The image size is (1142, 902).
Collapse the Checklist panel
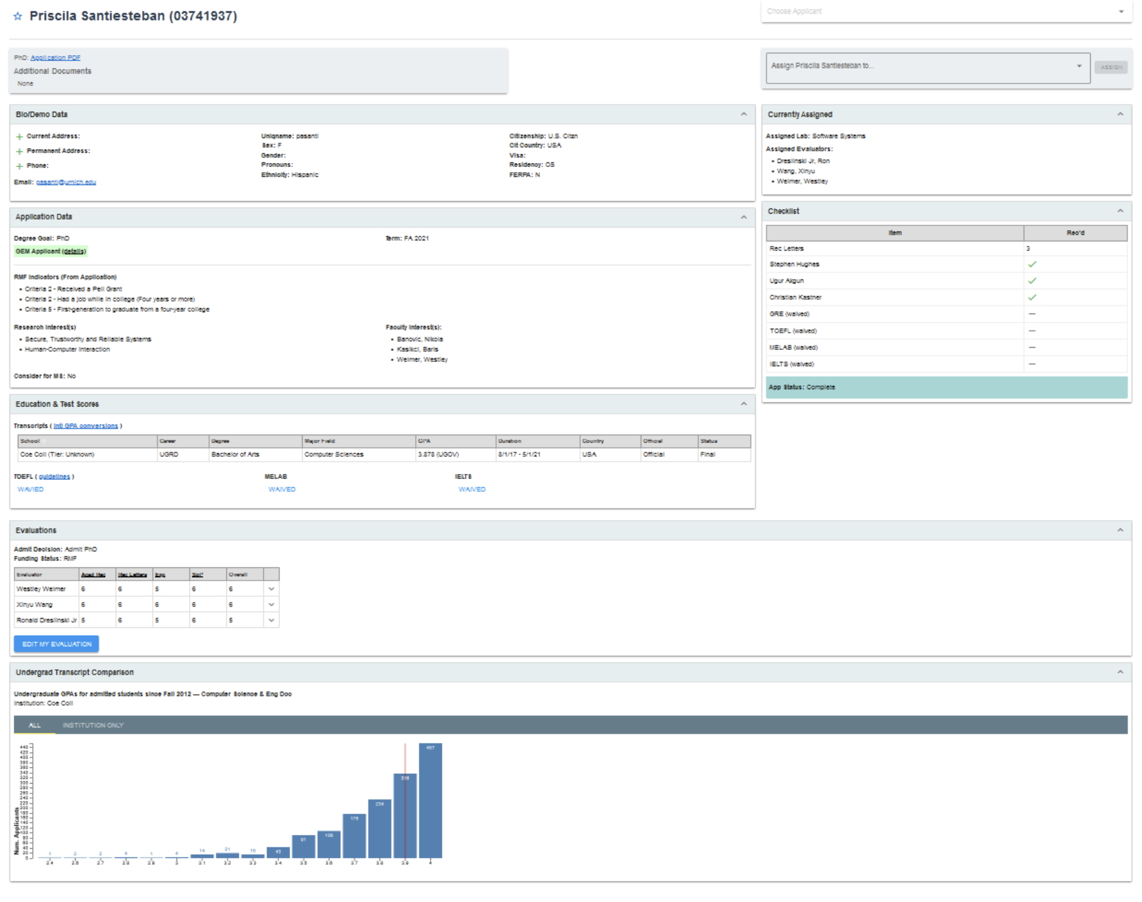[1120, 211]
